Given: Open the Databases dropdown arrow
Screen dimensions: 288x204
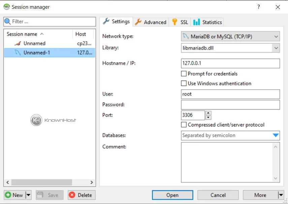Looking at the screenshot, I should point(276,136).
